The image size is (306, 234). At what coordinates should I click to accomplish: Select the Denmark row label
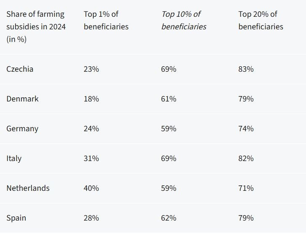22,99
